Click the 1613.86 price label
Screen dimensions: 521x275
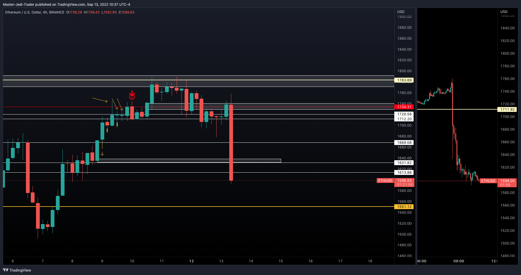click(x=404, y=173)
